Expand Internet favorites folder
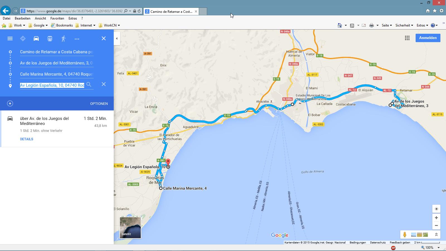The image size is (446, 251). (x=85, y=25)
